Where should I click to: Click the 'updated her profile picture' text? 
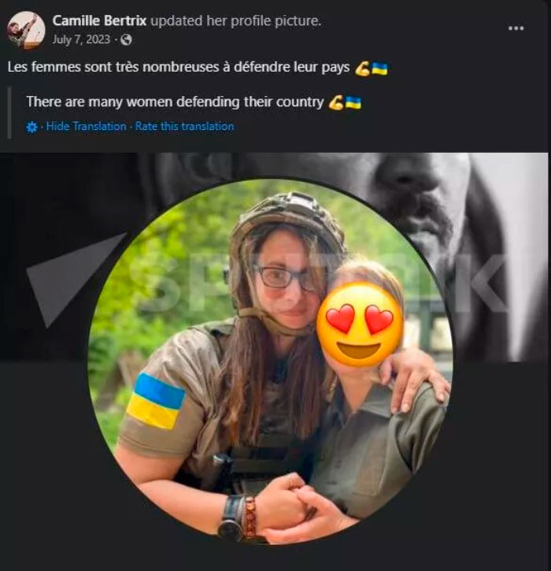click(x=235, y=20)
